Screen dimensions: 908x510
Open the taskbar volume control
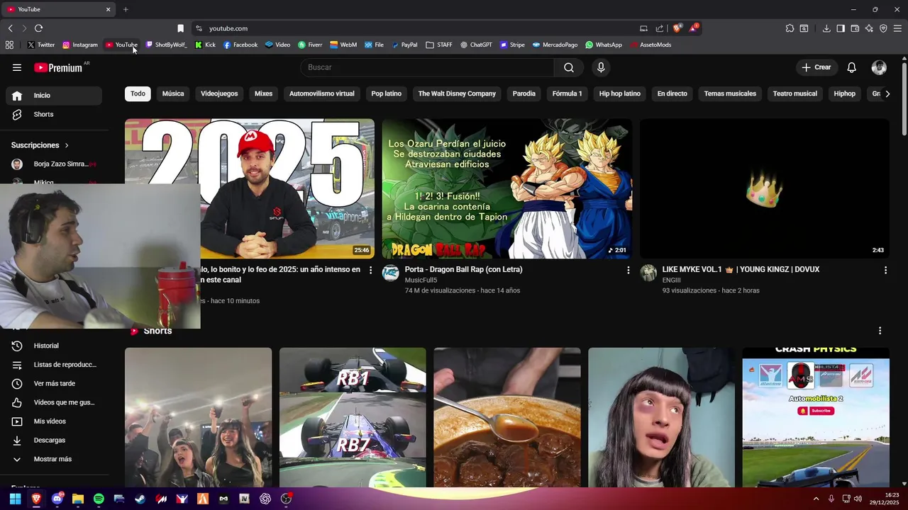point(858,499)
